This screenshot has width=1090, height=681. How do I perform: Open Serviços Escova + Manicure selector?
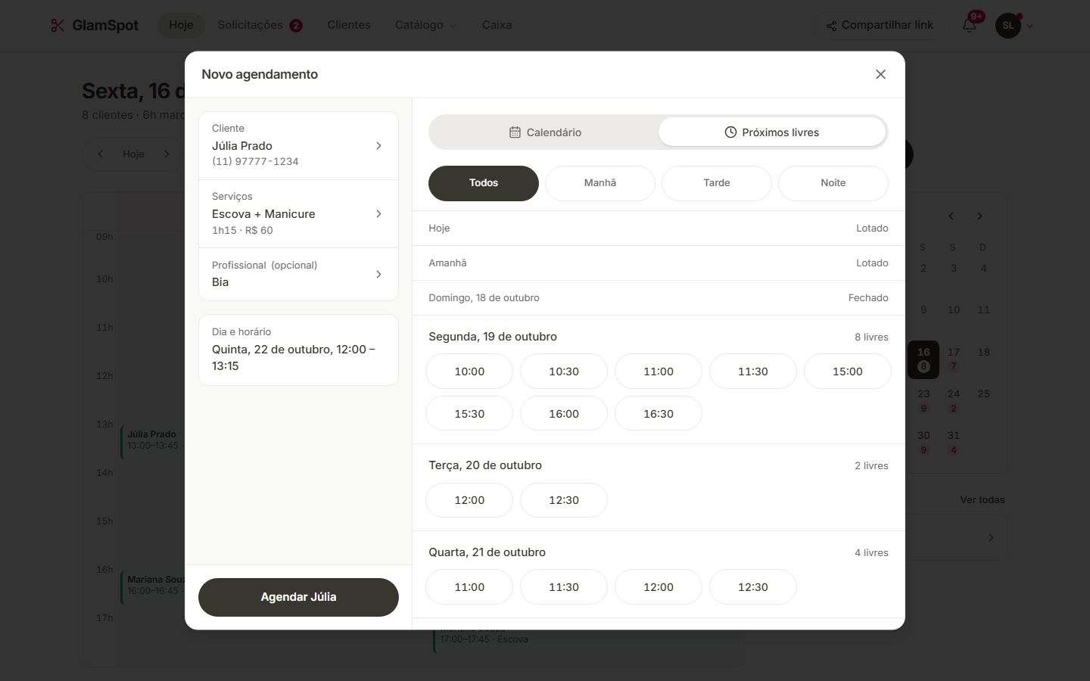click(298, 213)
